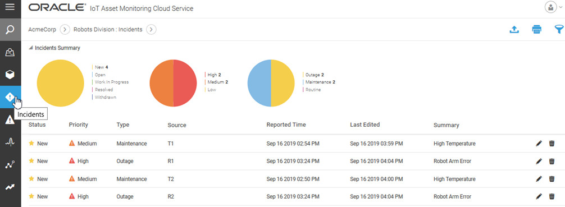Click the red High priority icon for R1
Image resolution: width=565 pixels, height=207 pixels.
[x=72, y=161]
